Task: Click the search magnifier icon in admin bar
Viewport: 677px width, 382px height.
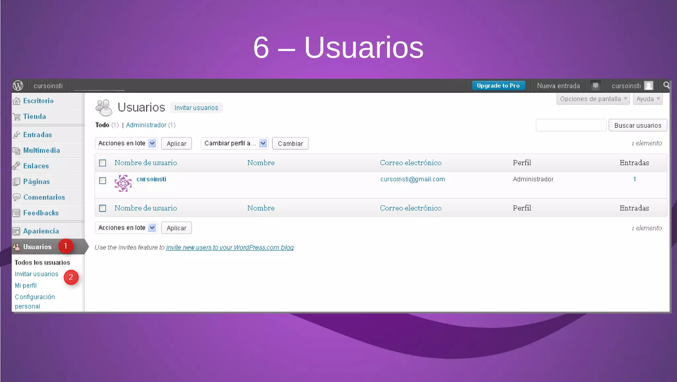Action: pyautogui.click(x=666, y=85)
